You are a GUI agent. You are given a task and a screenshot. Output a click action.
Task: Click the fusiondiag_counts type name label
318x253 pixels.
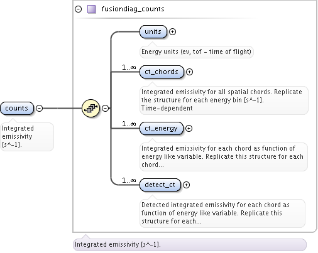pos(133,9)
